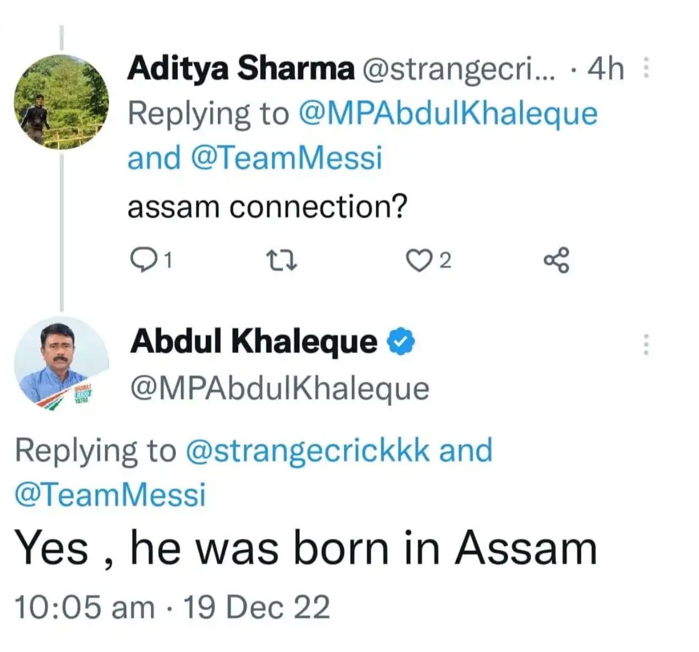The width and height of the screenshot is (699, 652).
Task: Click the Abdul Khaleque display name
Action: point(254,342)
